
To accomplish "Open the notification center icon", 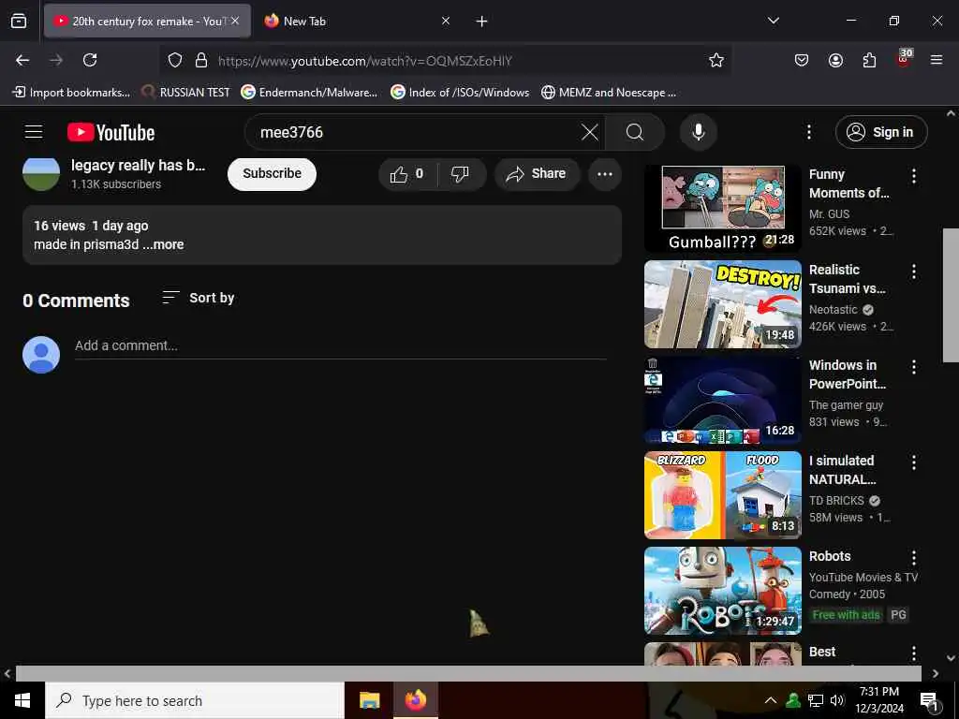I will coord(929,701).
